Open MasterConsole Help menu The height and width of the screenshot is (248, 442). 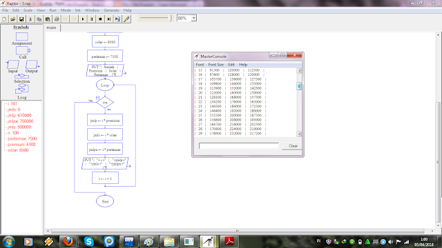(x=243, y=64)
